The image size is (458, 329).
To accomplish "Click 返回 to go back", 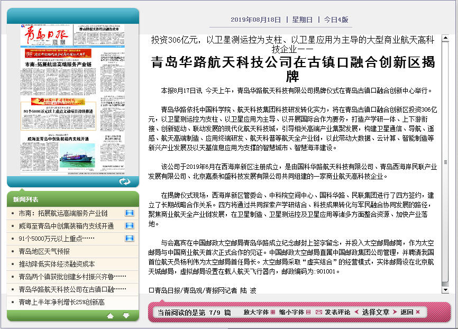I will pos(407,312).
